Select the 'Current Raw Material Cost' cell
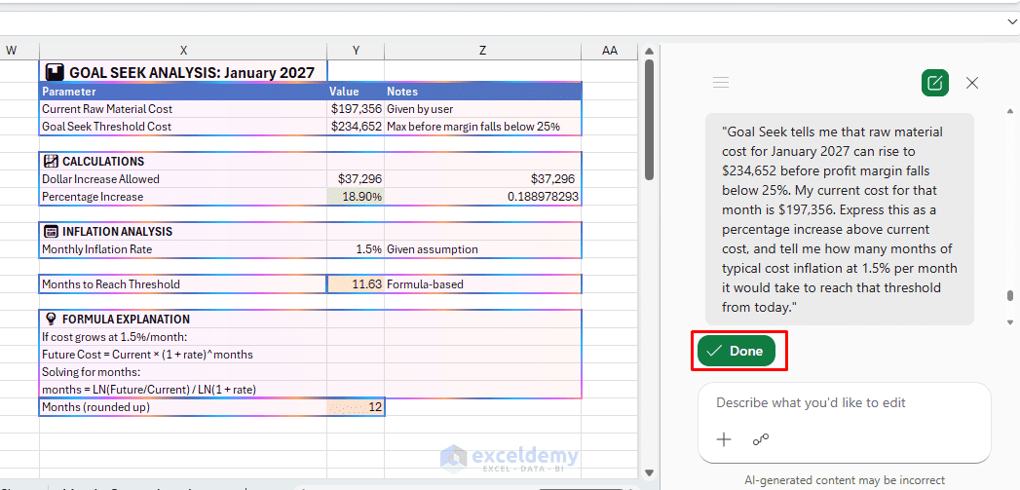Image resolution: width=1020 pixels, height=490 pixels. coord(183,109)
